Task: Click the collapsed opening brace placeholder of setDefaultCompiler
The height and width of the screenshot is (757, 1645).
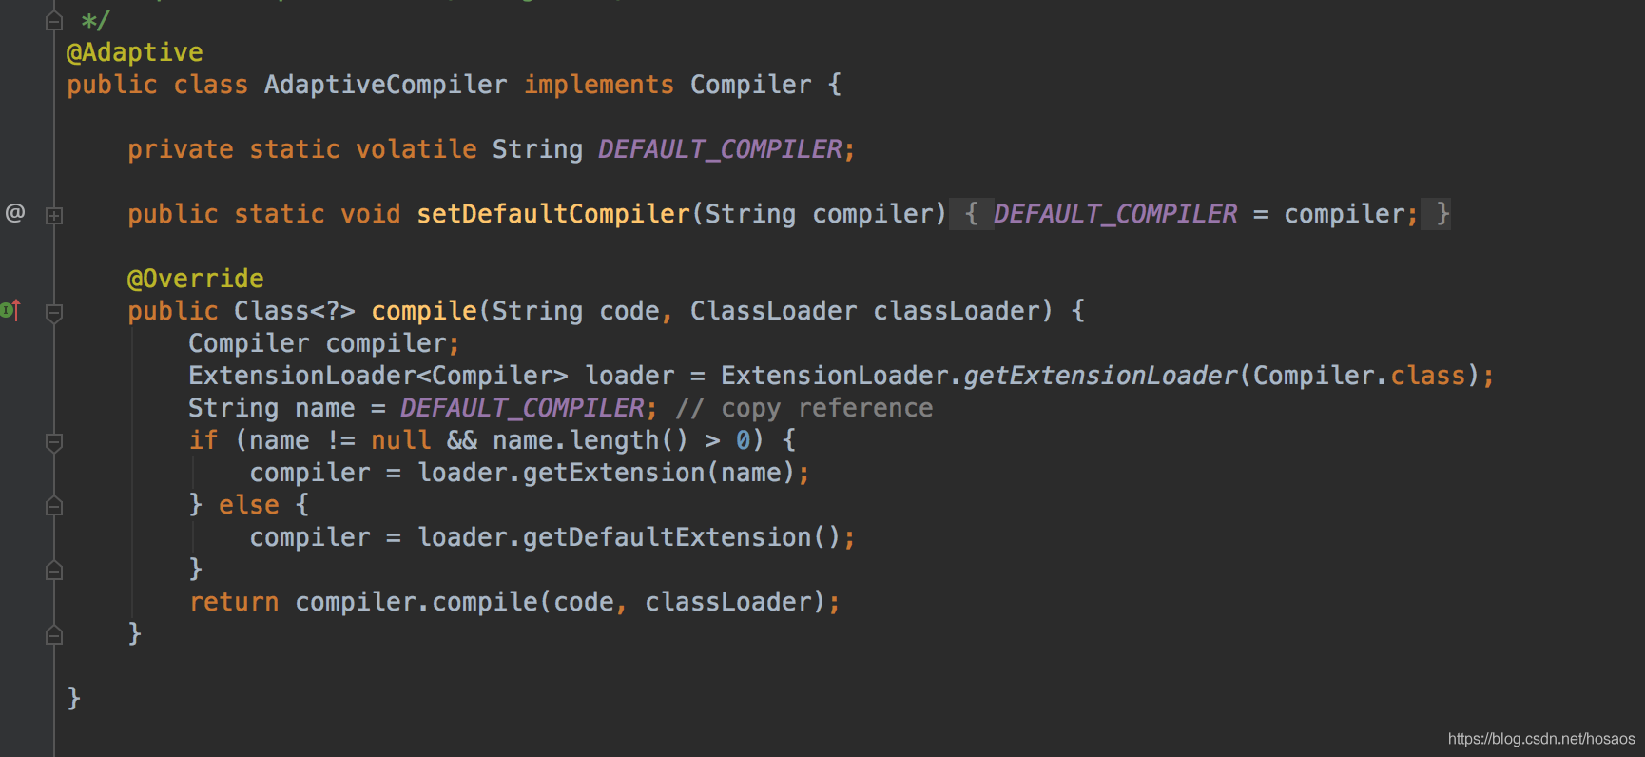Action: 971,214
